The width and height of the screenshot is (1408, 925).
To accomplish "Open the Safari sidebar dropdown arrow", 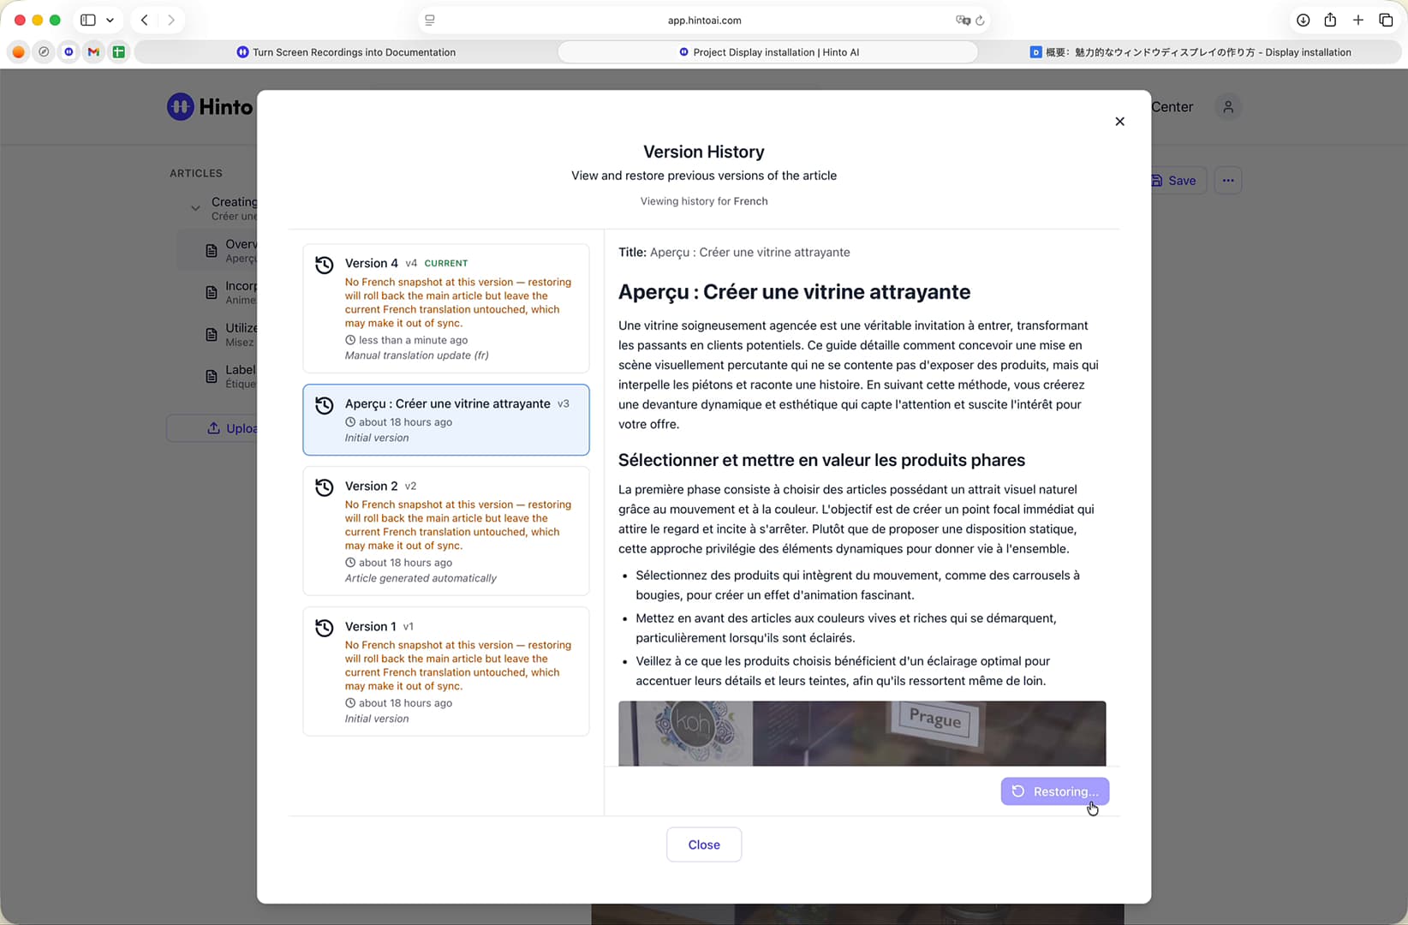I will [110, 21].
